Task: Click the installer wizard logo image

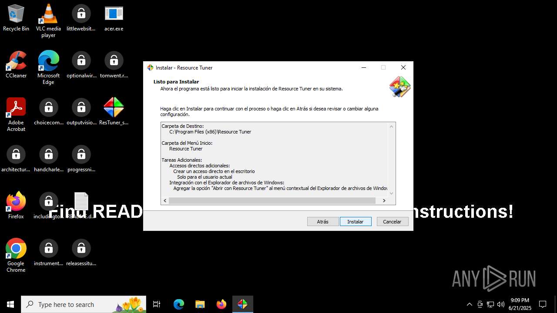Action: point(400,87)
